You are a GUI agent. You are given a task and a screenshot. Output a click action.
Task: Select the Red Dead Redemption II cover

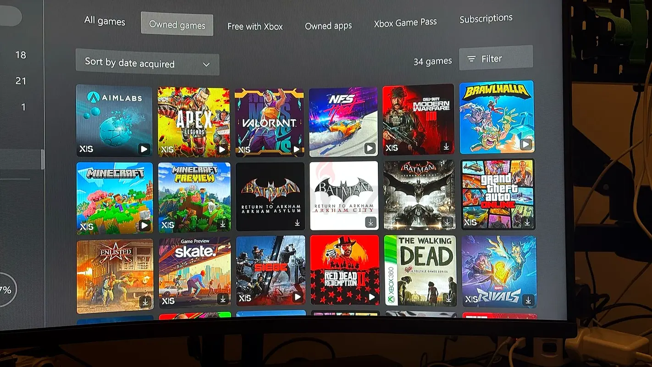click(x=345, y=270)
